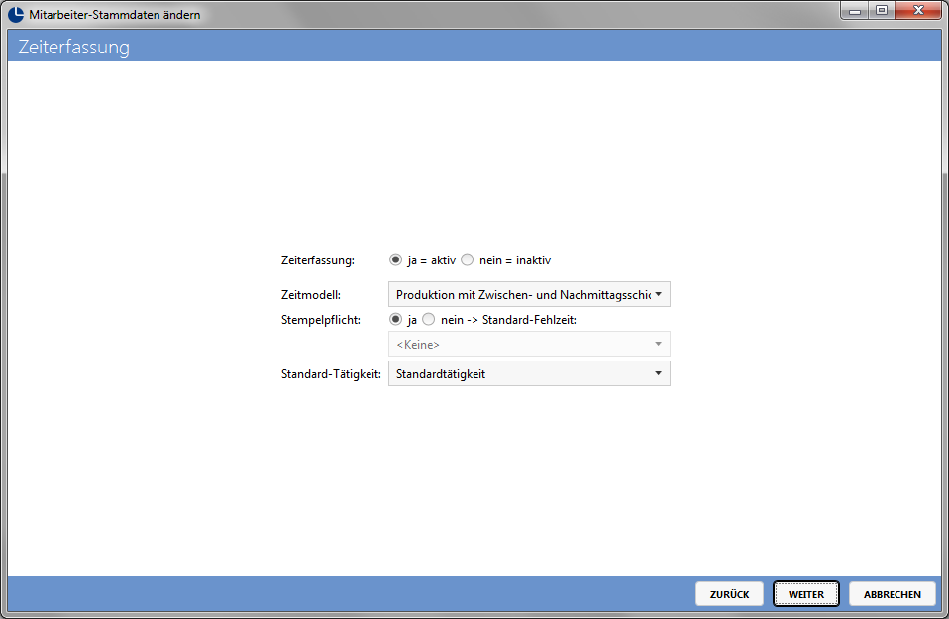Cancel with the ABBRECHEN button
The image size is (949, 619).
point(893,594)
